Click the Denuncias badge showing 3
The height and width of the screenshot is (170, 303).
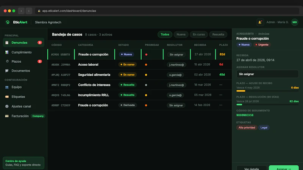(40, 43)
